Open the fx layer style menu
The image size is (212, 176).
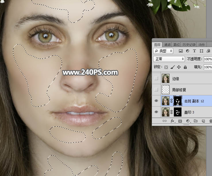(x=172, y=121)
